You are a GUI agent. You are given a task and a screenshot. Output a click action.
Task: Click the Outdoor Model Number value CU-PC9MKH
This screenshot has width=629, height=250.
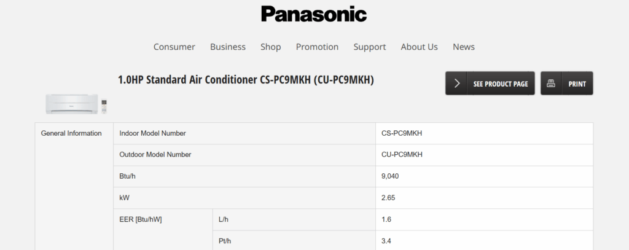click(x=402, y=155)
